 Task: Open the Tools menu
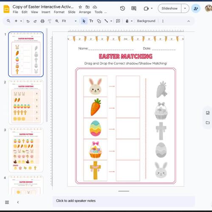tap(98, 12)
